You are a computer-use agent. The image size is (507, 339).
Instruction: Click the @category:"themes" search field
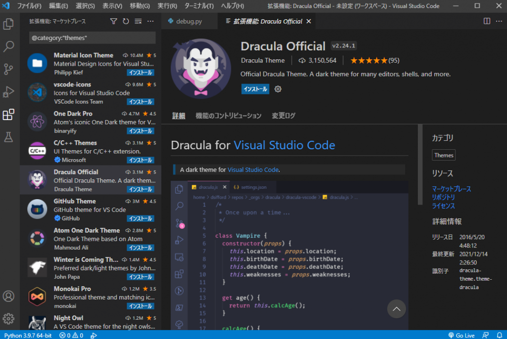pos(92,38)
